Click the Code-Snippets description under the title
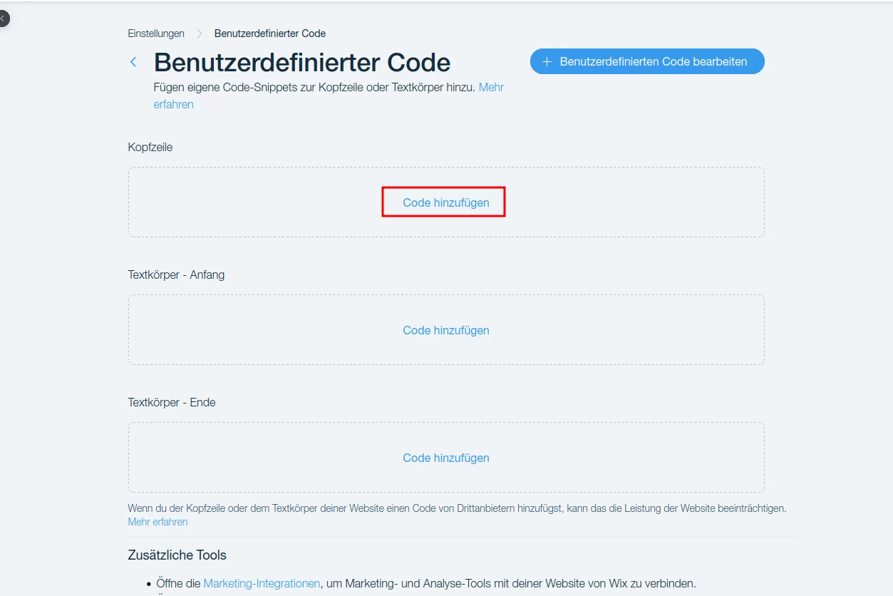 coord(314,87)
